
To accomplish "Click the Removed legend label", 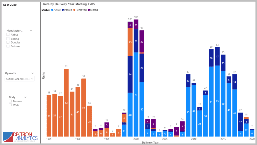I will click(81, 10).
